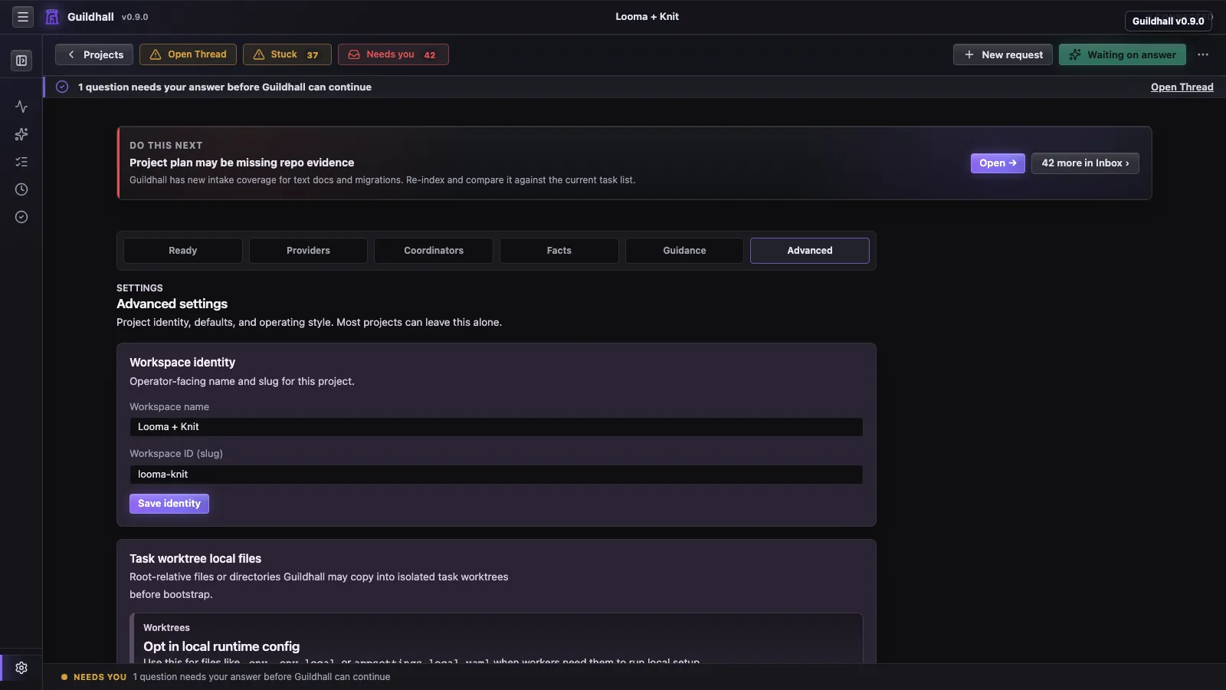The image size is (1226, 690).
Task: Click the 'Task worktree local files' heading
Action: coord(195,559)
